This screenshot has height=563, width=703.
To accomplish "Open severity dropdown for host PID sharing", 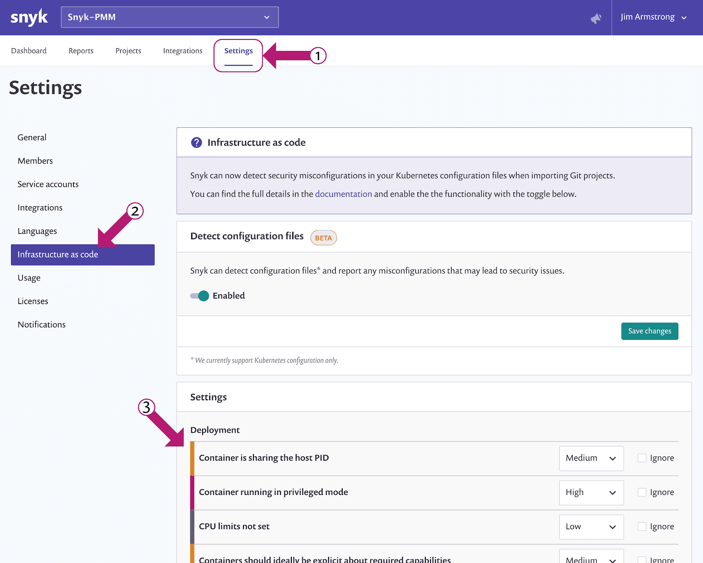I will click(591, 459).
